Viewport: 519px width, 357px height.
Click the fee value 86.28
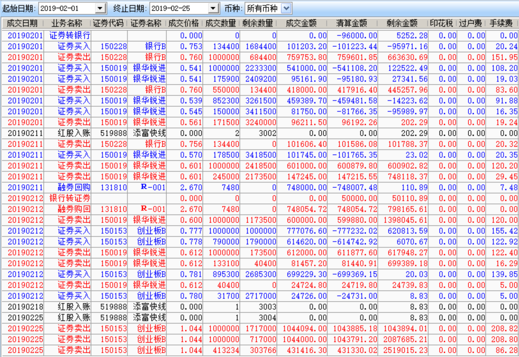pos(507,350)
